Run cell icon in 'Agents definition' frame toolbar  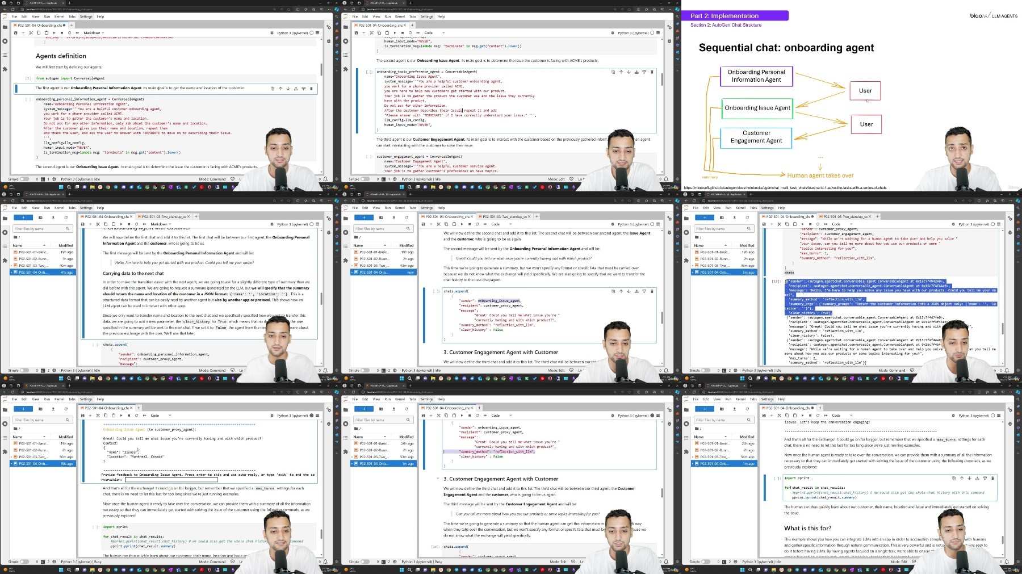[x=54, y=33]
